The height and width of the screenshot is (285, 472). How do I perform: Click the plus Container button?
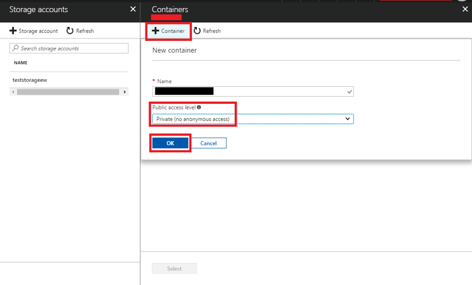(x=168, y=31)
